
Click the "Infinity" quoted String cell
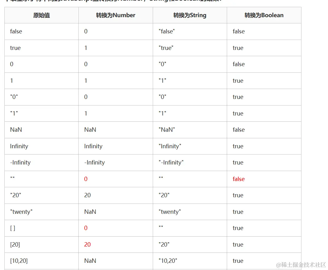tap(170, 146)
